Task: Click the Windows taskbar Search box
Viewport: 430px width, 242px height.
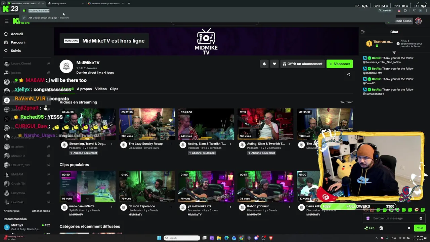Action: pos(182,238)
